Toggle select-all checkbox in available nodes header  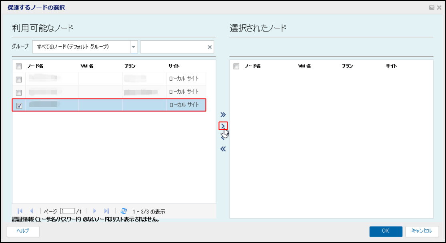pos(19,66)
